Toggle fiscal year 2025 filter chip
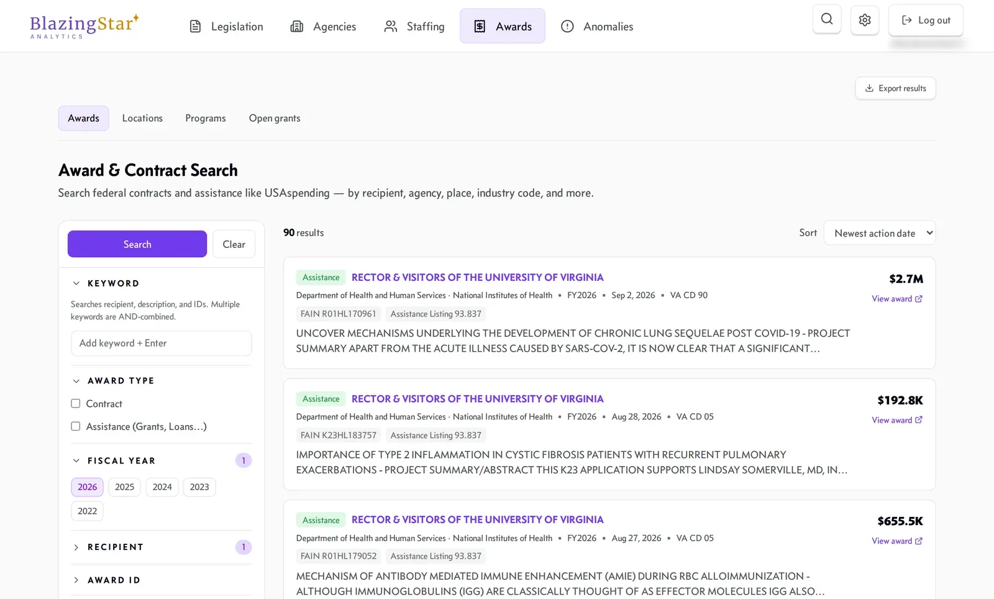Viewport: 994px width, 599px height. (124, 487)
